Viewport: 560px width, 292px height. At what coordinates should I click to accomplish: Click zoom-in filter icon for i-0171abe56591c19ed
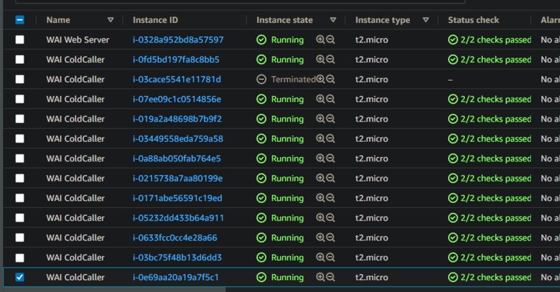(x=320, y=198)
